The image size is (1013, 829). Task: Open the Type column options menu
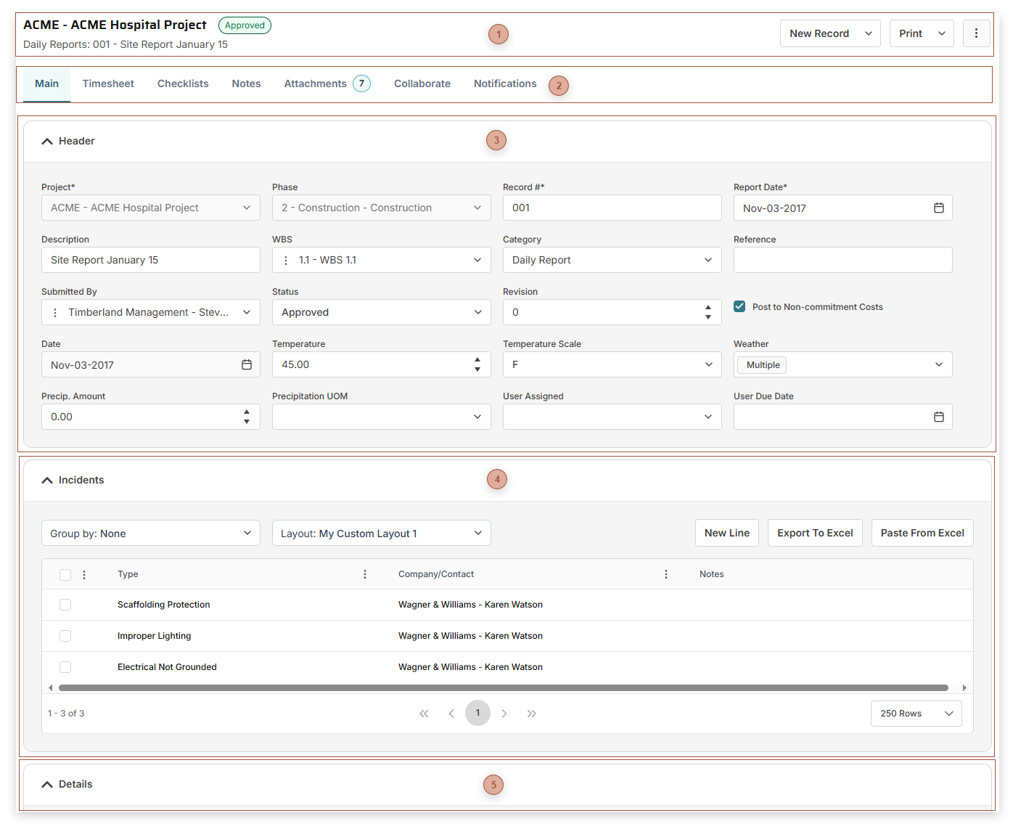(365, 574)
